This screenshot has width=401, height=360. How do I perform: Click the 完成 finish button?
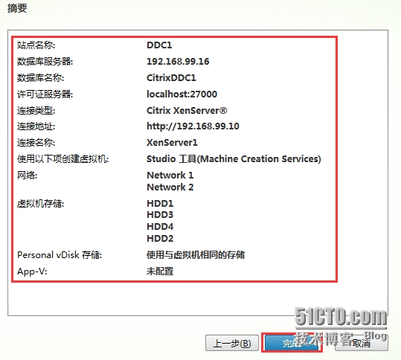click(292, 343)
